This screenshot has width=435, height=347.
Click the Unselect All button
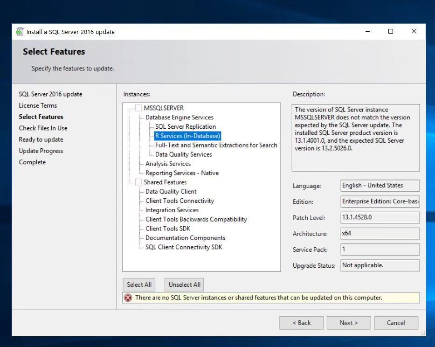pyautogui.click(x=184, y=285)
